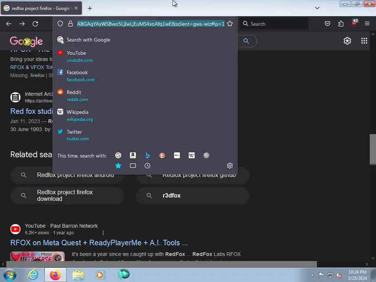Focus the toolbar Search box
This screenshot has width=376, height=282.
(275, 24)
